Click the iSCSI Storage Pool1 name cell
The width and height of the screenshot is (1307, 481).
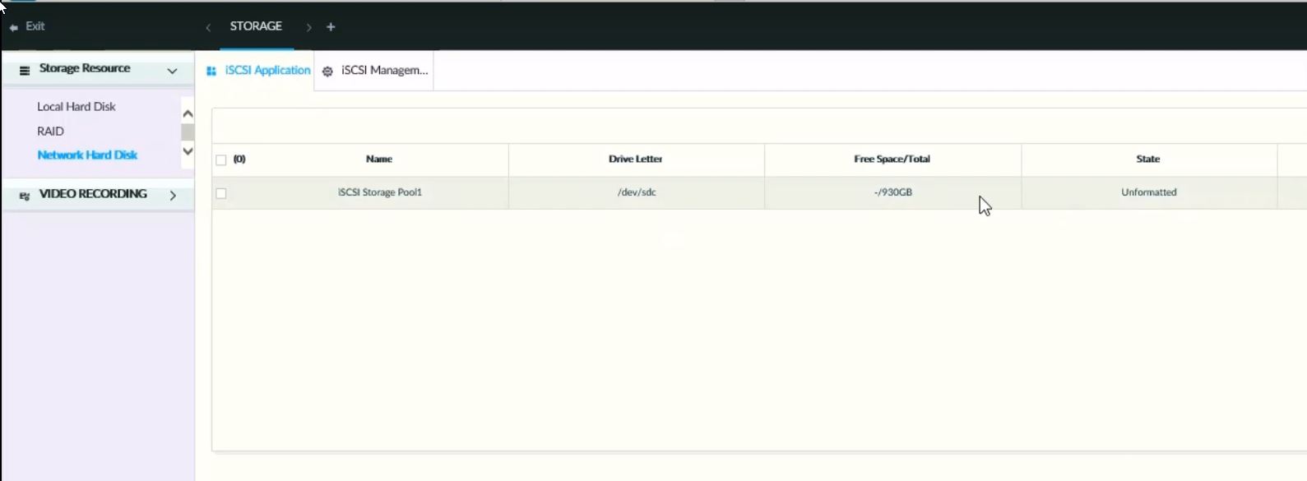click(380, 192)
